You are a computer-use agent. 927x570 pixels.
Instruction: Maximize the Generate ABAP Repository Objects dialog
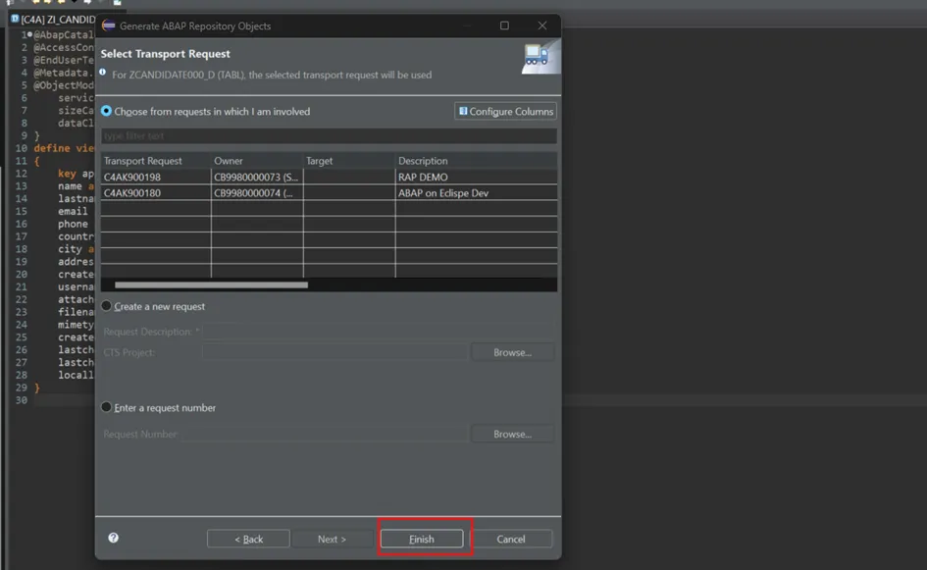click(x=504, y=26)
